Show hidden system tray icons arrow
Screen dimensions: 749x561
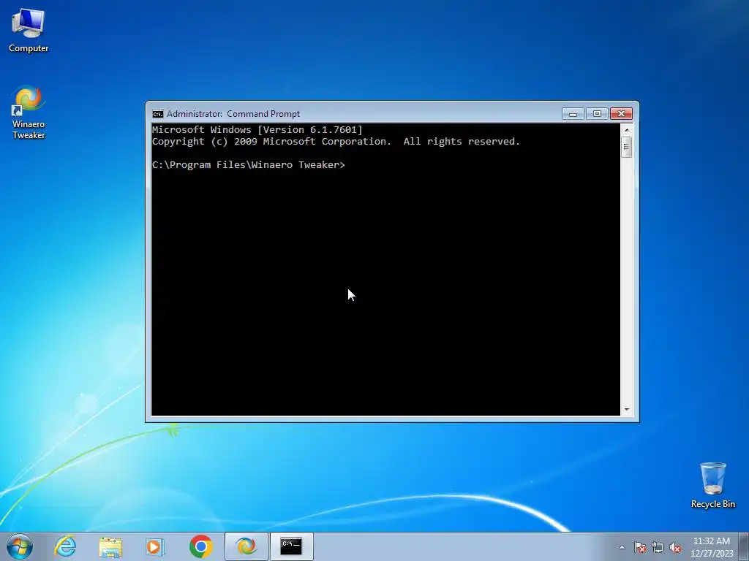coord(622,547)
